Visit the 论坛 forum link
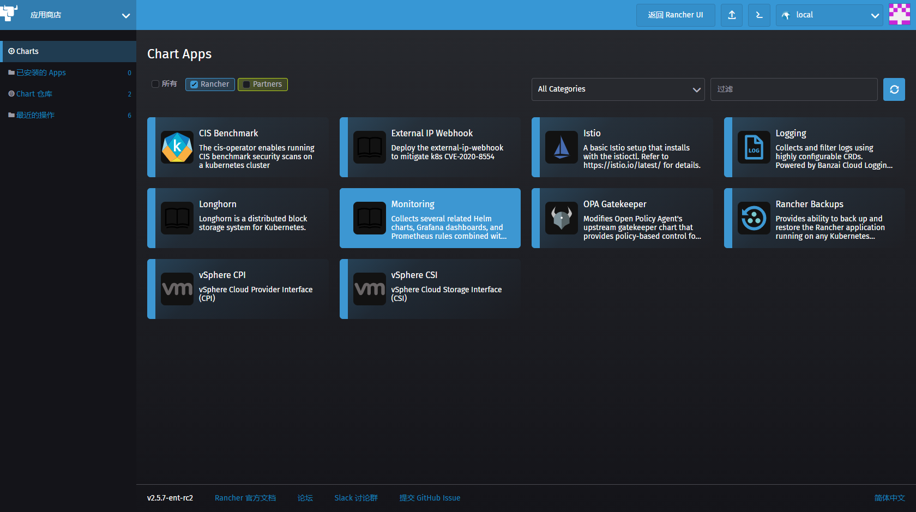Viewport: 916px width, 512px height. (x=305, y=498)
